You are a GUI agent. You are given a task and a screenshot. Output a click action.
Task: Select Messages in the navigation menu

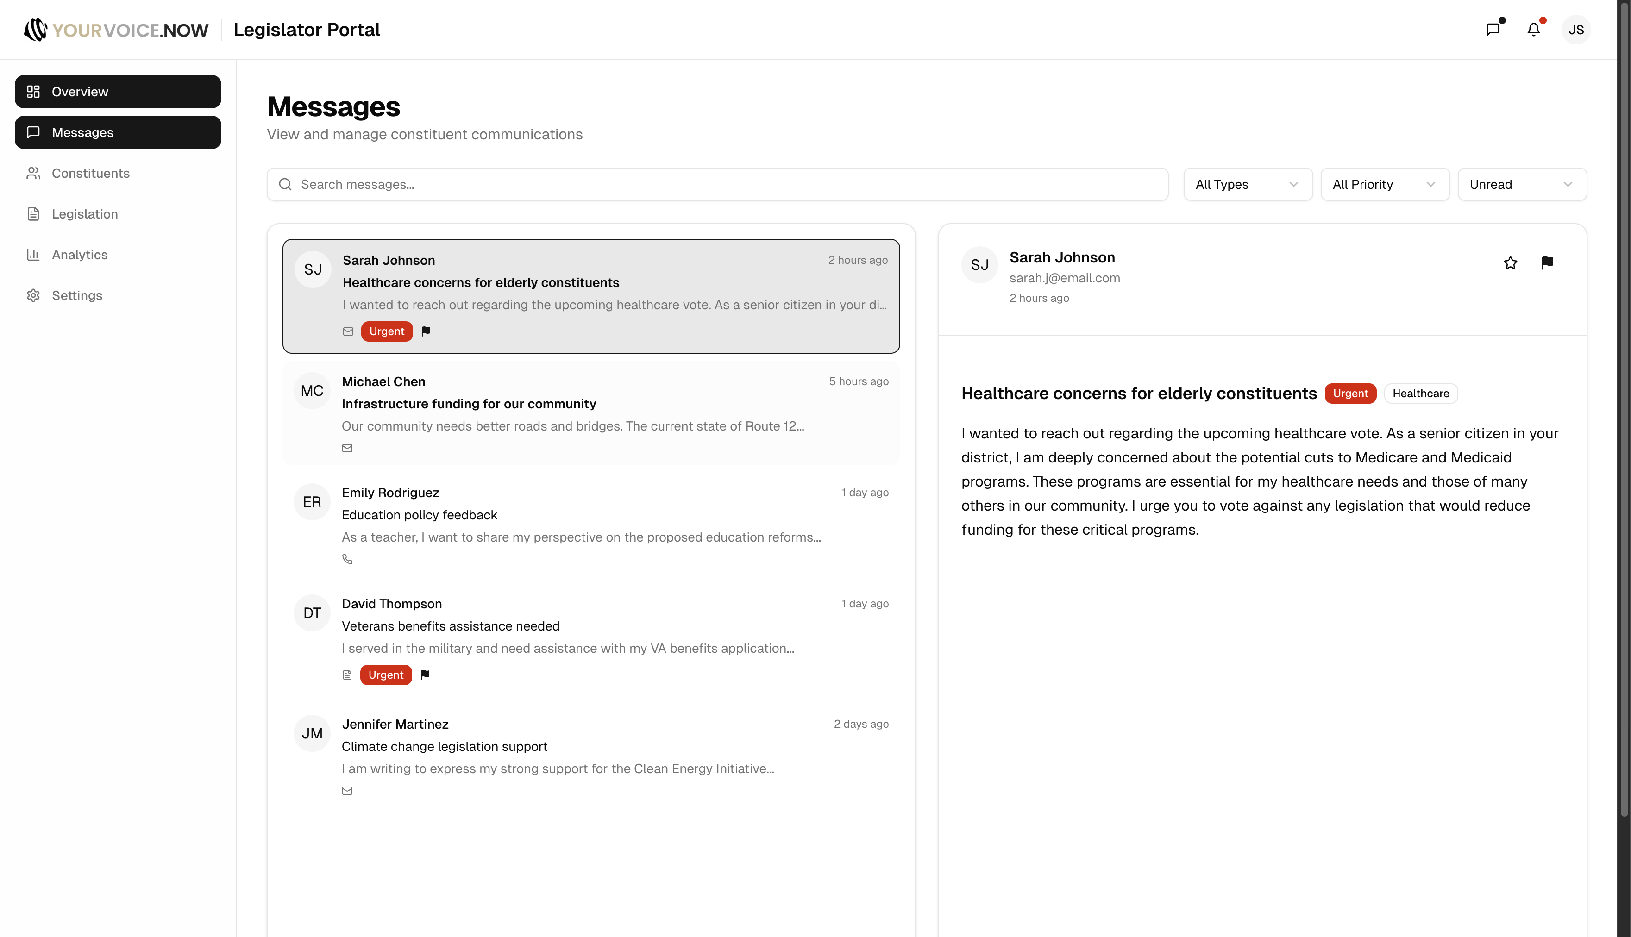pyautogui.click(x=82, y=132)
